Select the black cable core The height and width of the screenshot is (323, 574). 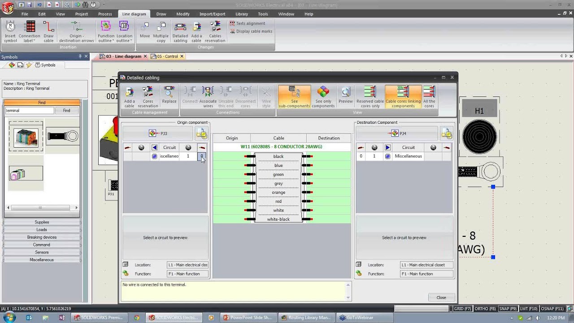click(278, 157)
